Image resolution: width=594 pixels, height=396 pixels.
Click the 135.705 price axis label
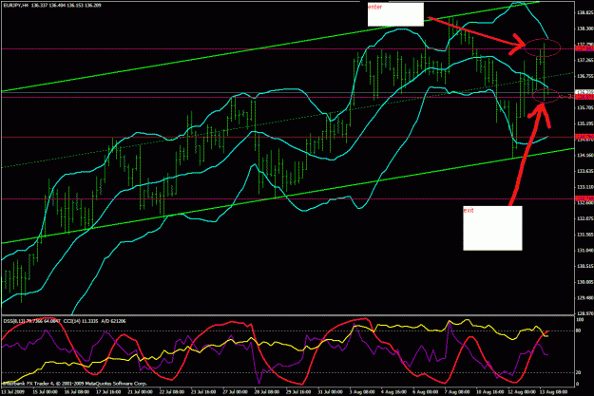click(584, 108)
